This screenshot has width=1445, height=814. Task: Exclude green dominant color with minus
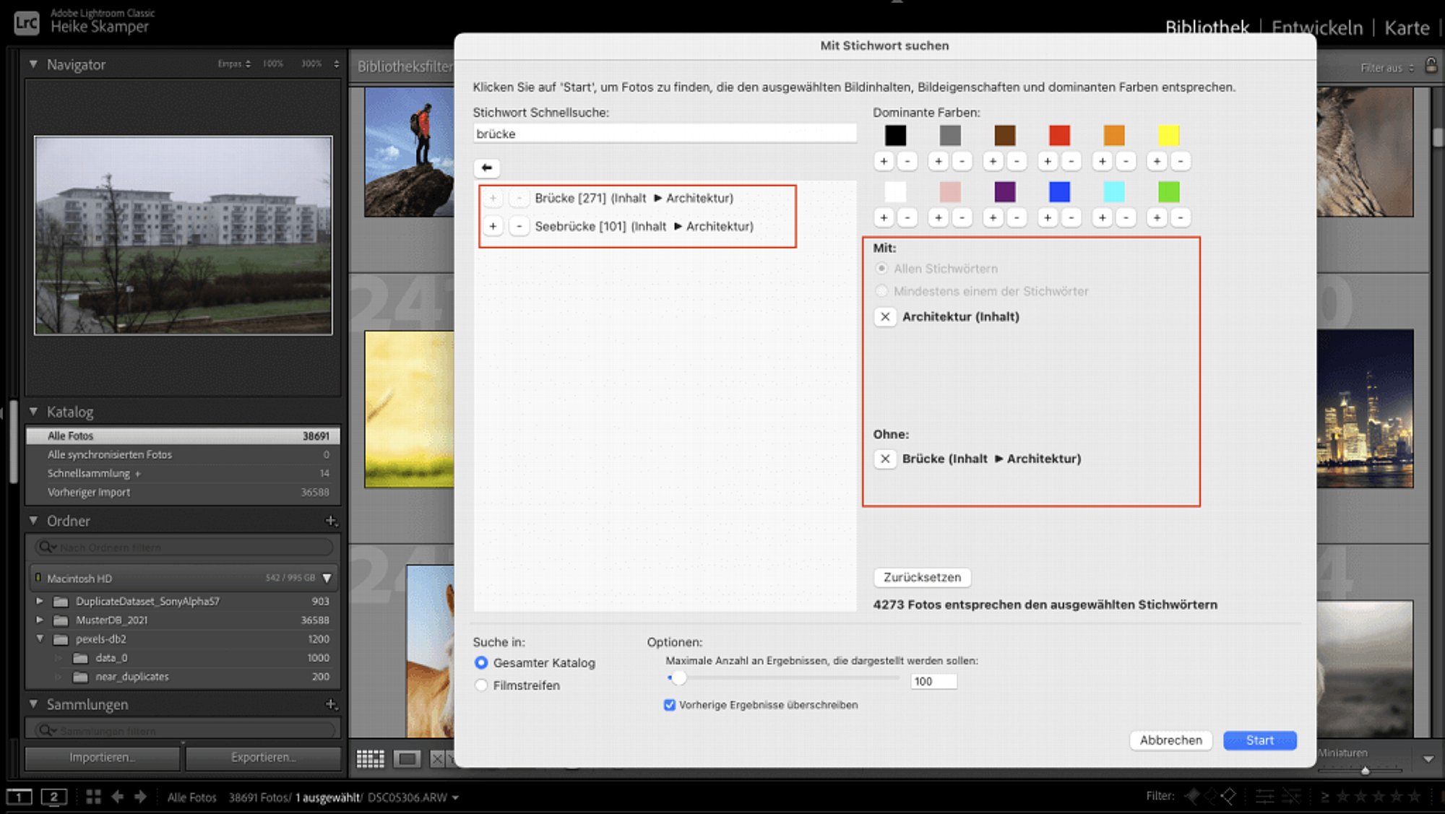pos(1181,217)
